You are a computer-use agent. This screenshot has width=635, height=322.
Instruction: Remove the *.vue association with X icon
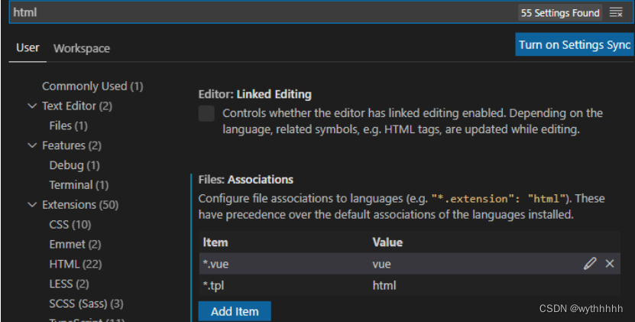[610, 264]
